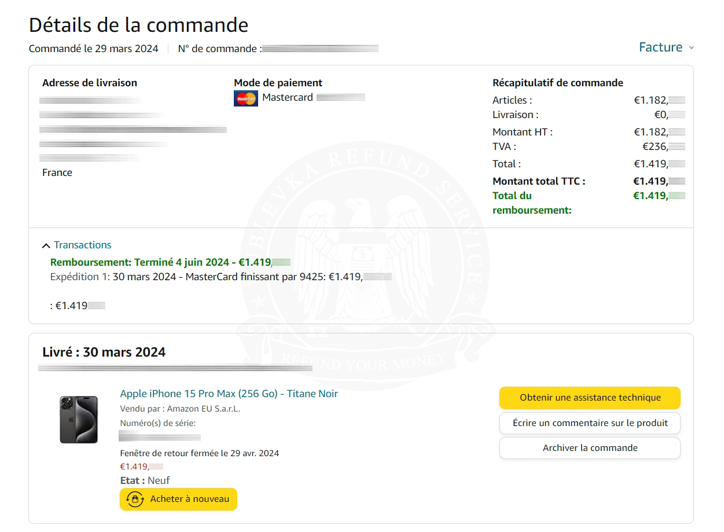Image resolution: width=724 pixels, height=532 pixels.
Task: Click the 'N° de commande' label
Action: [220, 49]
